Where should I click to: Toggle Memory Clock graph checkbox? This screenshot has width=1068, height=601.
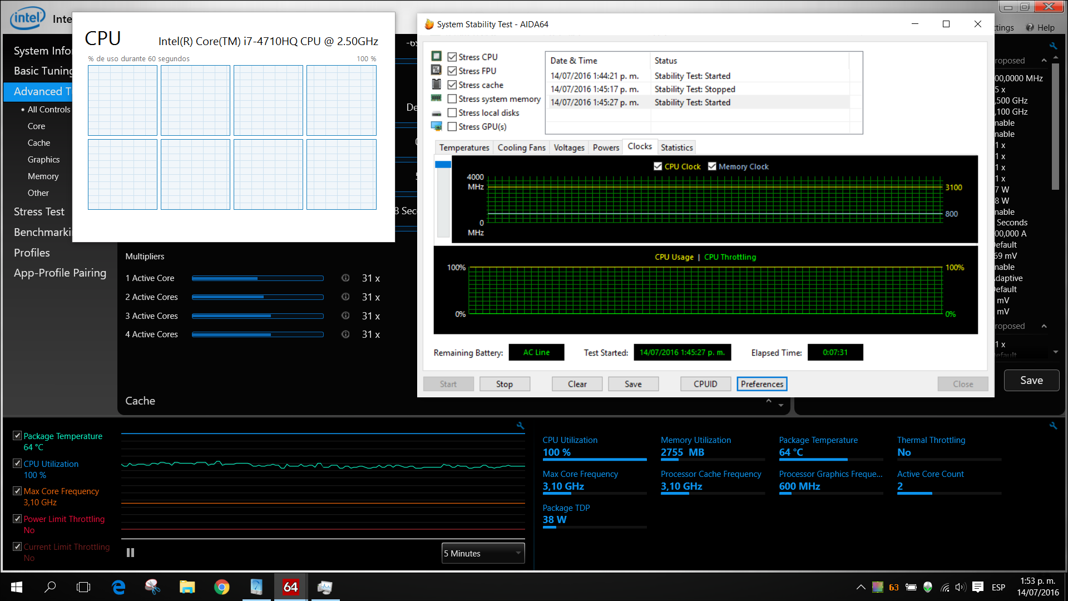[x=712, y=166]
